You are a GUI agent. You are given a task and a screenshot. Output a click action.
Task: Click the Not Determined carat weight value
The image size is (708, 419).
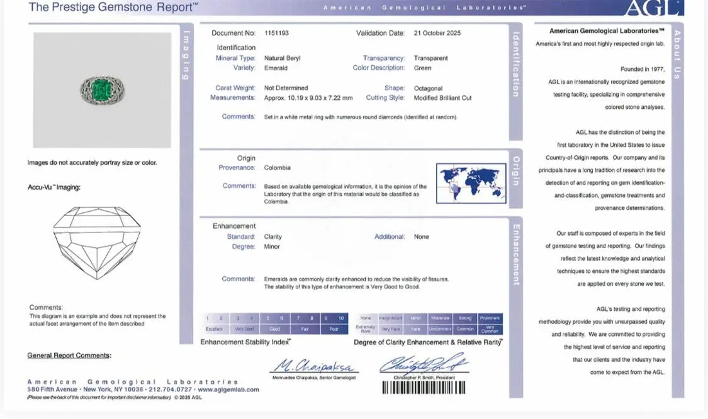click(286, 88)
